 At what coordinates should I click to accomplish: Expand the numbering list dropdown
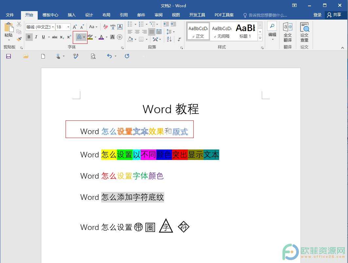tap(146, 24)
